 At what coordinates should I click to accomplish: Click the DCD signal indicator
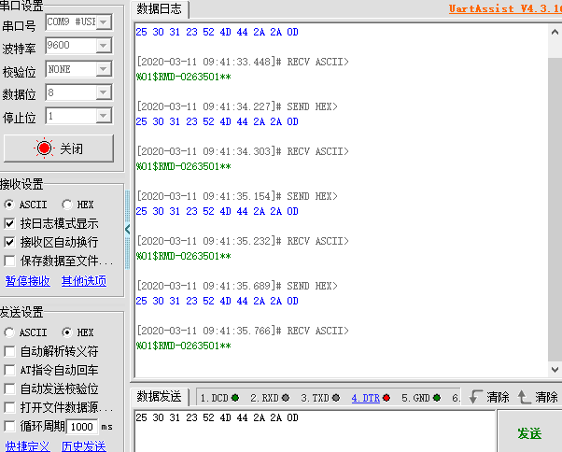[220, 397]
